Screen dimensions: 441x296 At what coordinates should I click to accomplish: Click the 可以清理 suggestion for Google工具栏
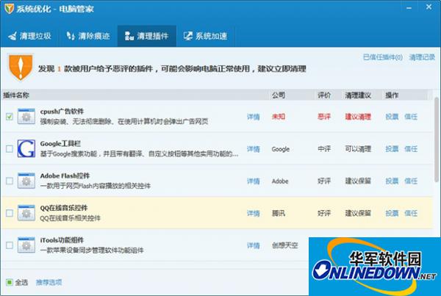coord(358,148)
